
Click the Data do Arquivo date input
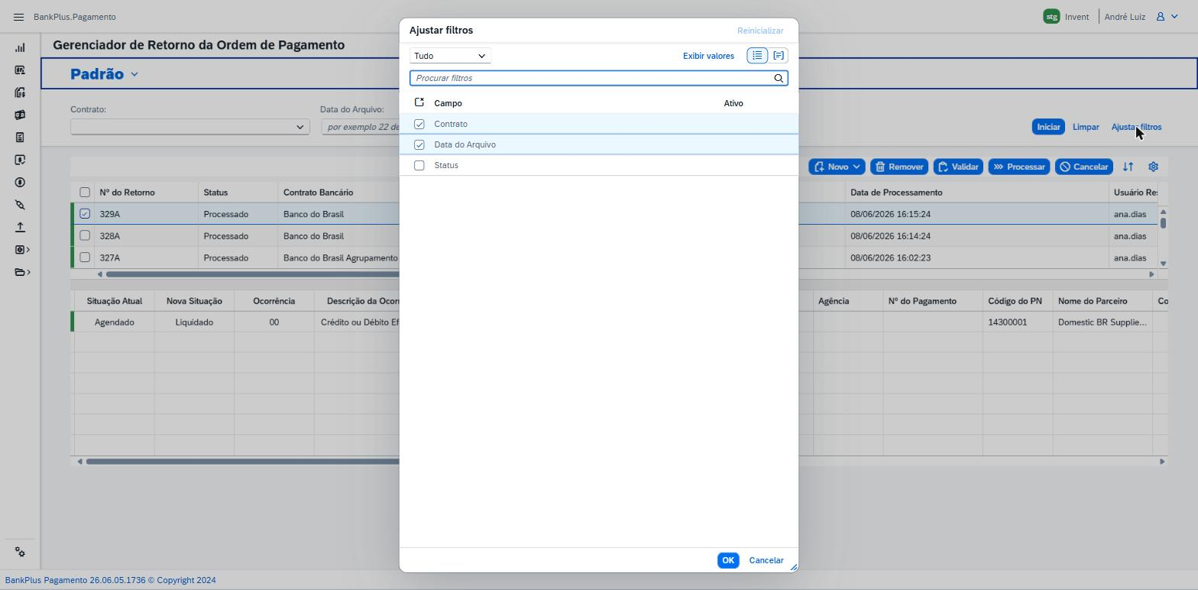pos(360,127)
